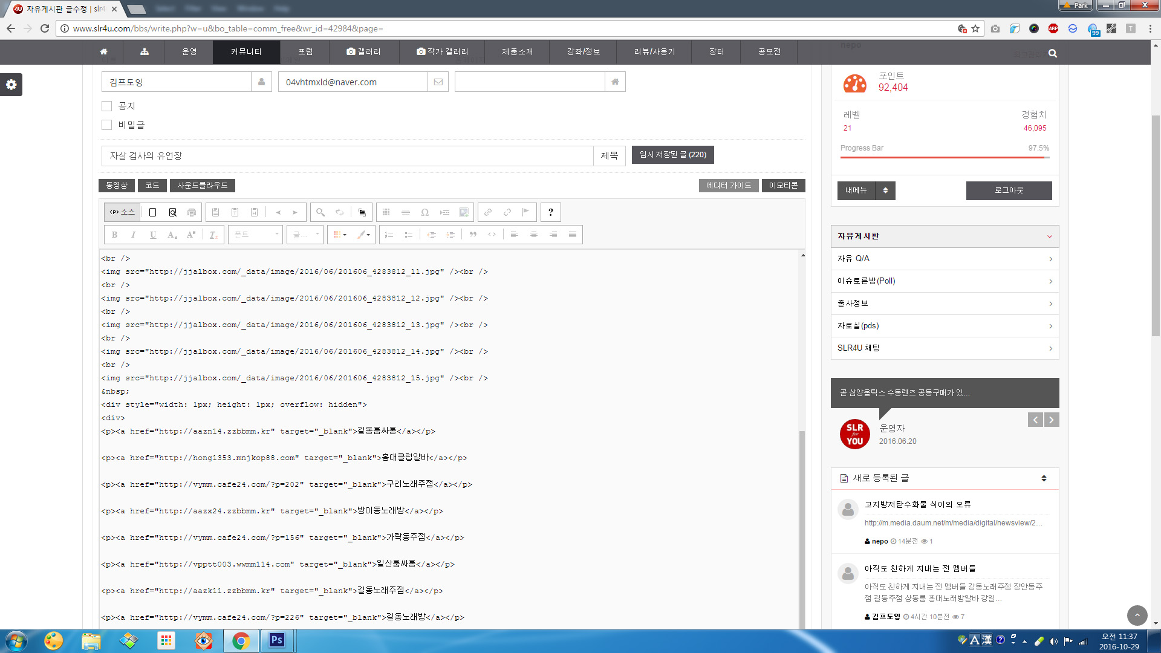The image size is (1161, 653).
Task: Click the 임시 저장된 글 (220) button
Action: click(x=672, y=155)
